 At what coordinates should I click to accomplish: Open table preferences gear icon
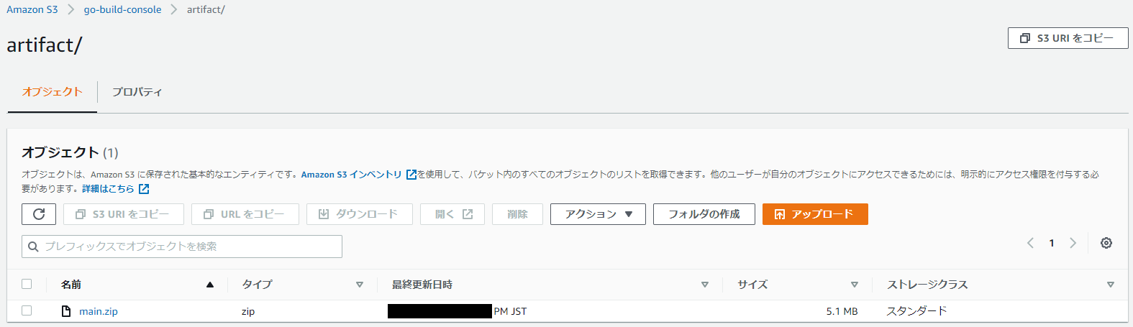click(x=1106, y=243)
